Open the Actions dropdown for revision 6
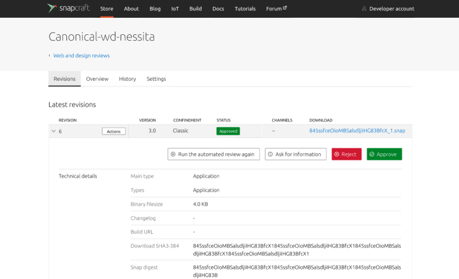This screenshot has width=459, height=279. [x=113, y=132]
